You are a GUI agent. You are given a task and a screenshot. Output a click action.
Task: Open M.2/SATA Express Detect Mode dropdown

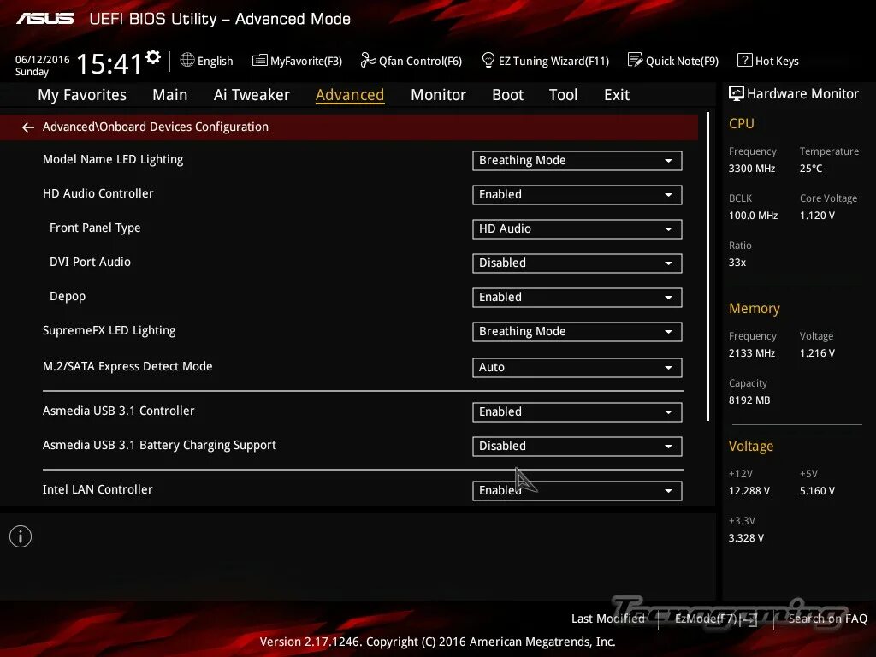pos(577,368)
